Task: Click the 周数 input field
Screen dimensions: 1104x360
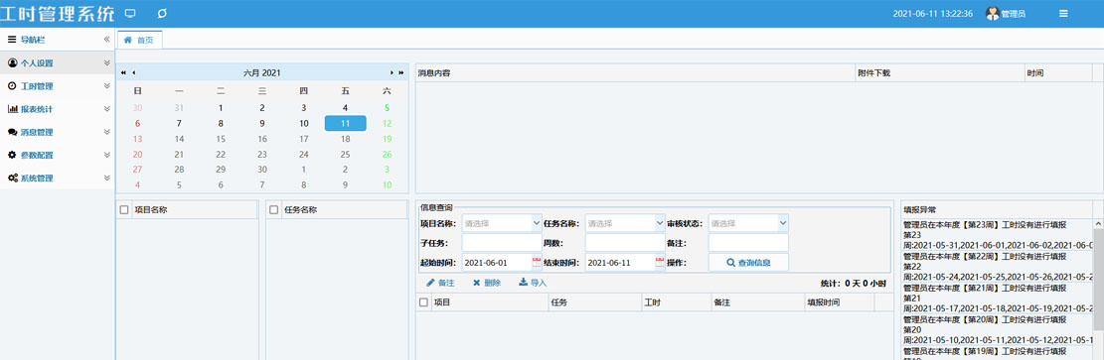Action: coord(624,243)
